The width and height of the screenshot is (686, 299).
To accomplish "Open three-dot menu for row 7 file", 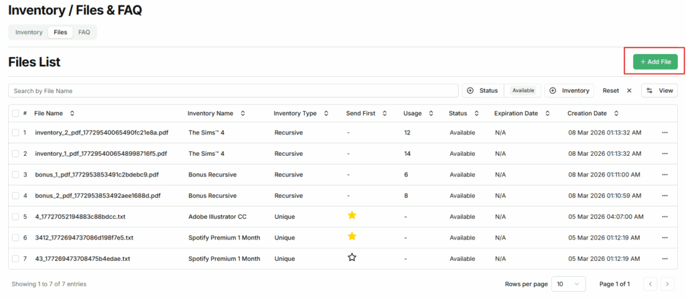I will 665,258.
